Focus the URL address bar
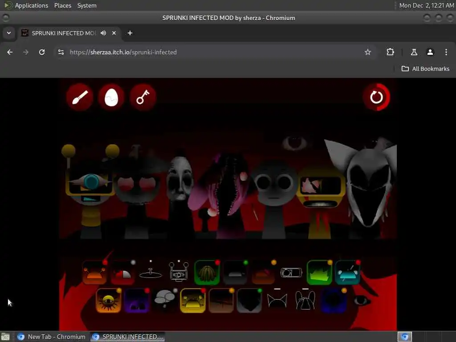 215,52
